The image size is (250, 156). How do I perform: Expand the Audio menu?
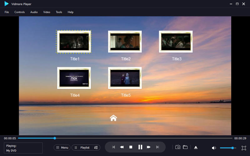[x=34, y=12]
